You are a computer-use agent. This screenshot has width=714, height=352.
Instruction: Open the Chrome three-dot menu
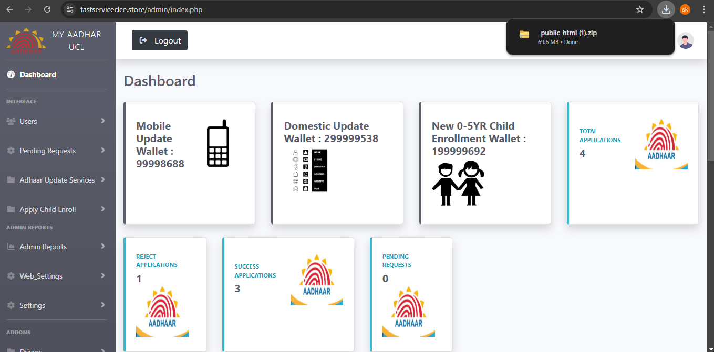tap(704, 9)
